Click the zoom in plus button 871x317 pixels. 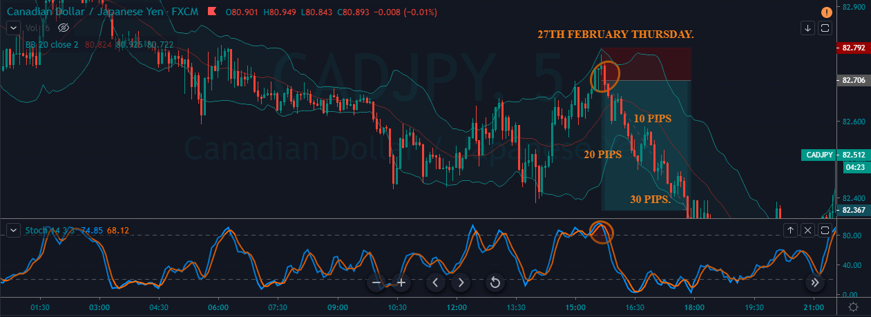tap(401, 282)
